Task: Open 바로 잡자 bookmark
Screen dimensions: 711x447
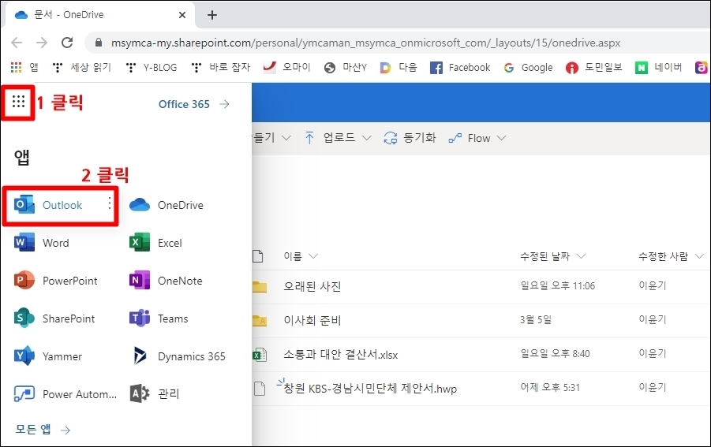Action: (221, 68)
